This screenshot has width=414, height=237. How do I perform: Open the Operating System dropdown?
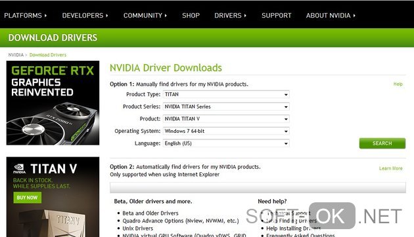[x=226, y=131]
